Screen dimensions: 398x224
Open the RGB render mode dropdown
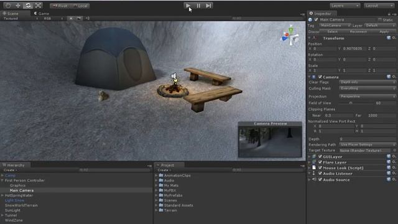[x=53, y=19]
